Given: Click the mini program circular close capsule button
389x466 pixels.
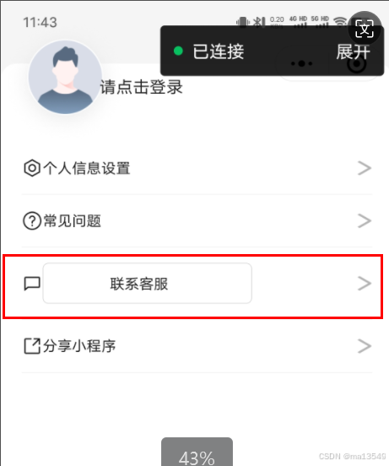Looking at the screenshot, I should (x=357, y=63).
